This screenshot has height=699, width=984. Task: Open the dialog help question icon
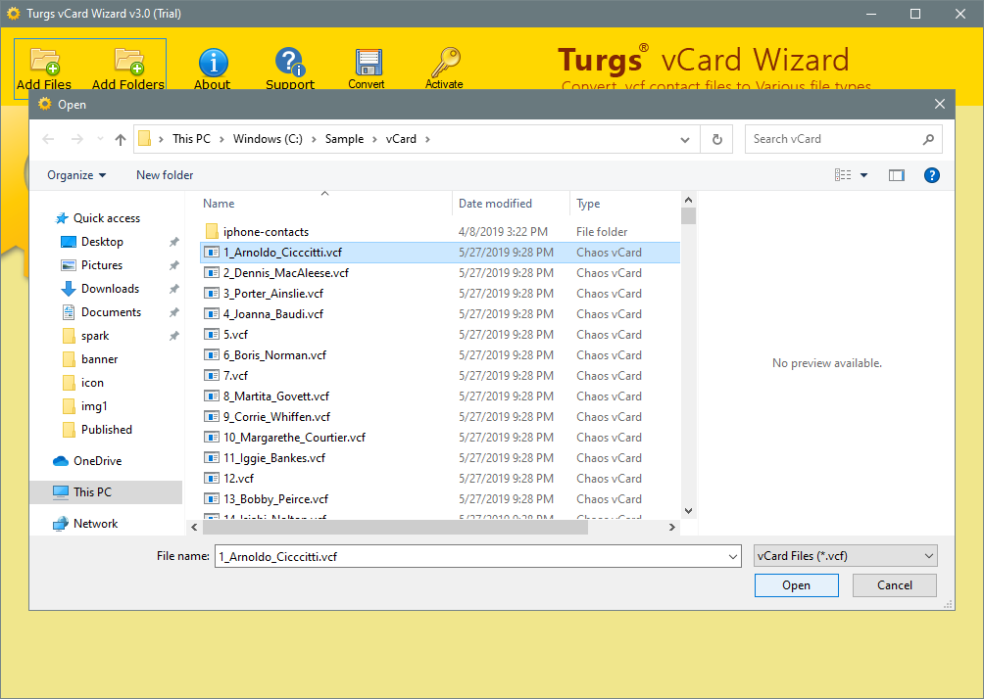932,175
